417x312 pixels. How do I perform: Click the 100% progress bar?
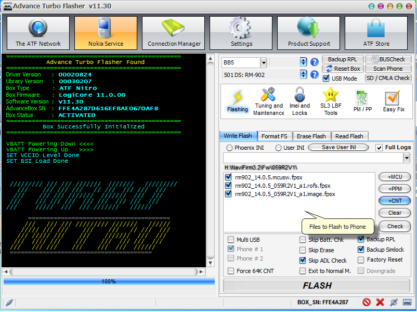point(109,281)
